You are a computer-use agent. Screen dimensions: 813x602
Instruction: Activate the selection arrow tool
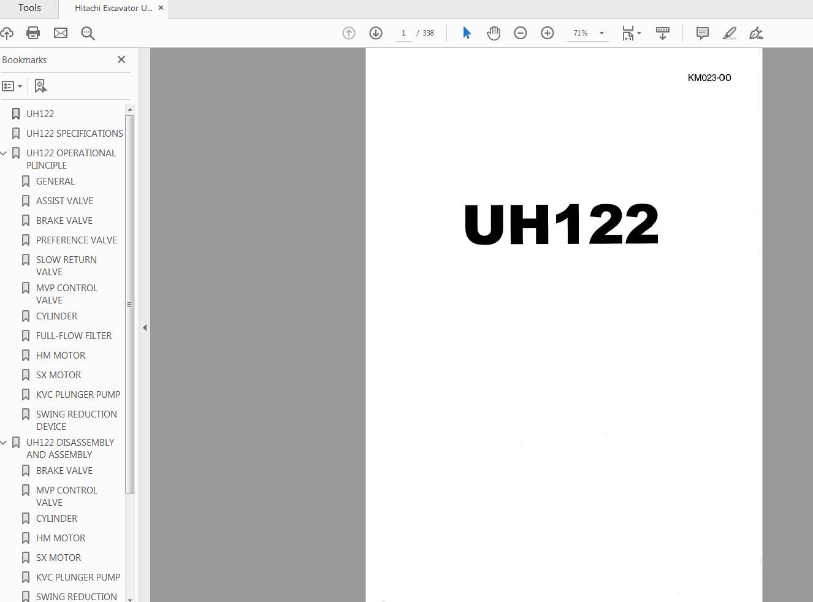tap(467, 33)
